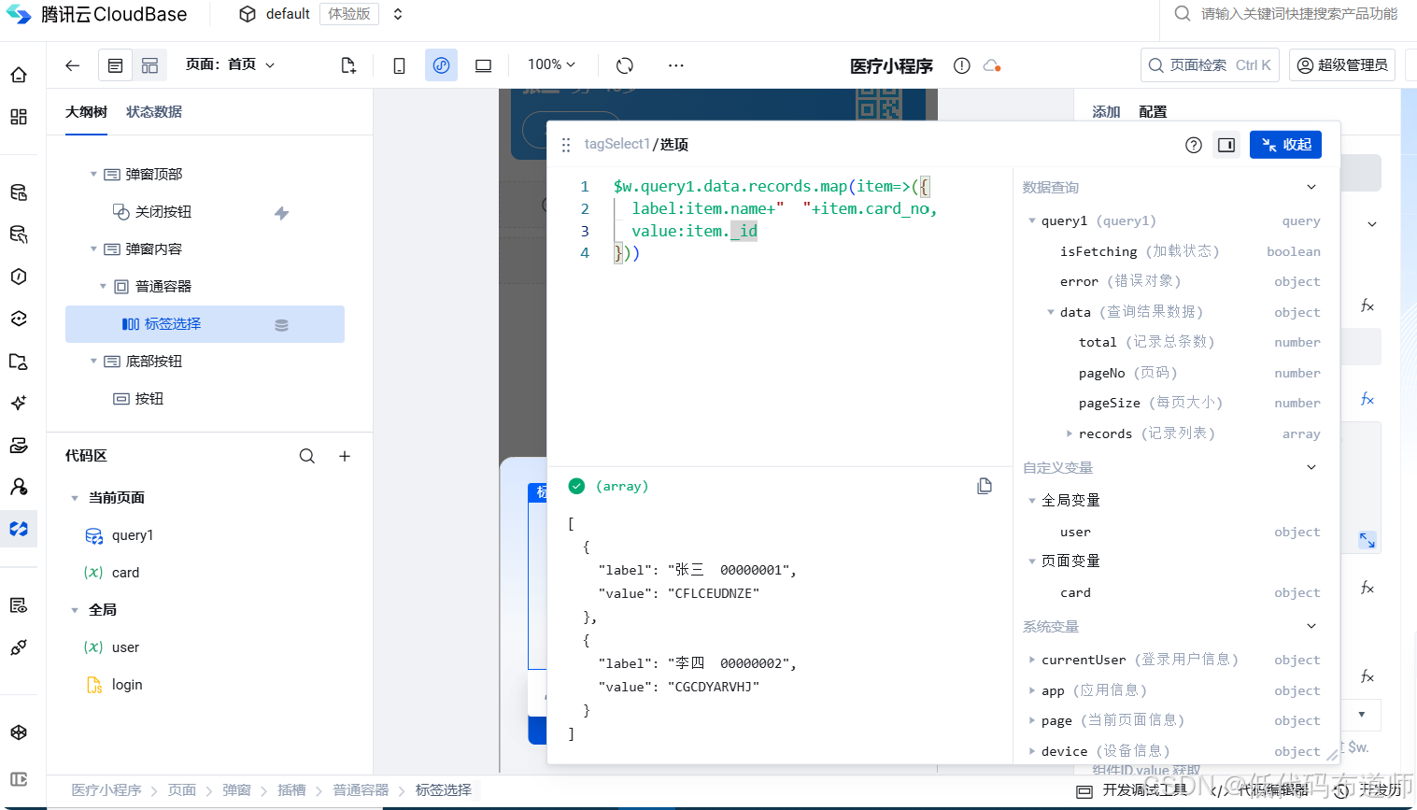Open the more options ellipsis menu

point(676,65)
